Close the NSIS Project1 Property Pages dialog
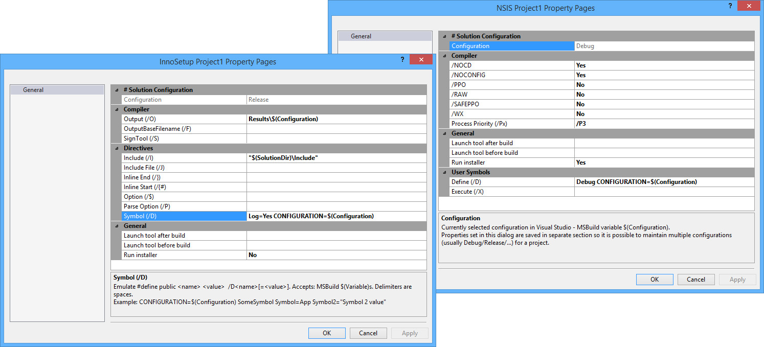This screenshot has height=347, width=764. 749,6
